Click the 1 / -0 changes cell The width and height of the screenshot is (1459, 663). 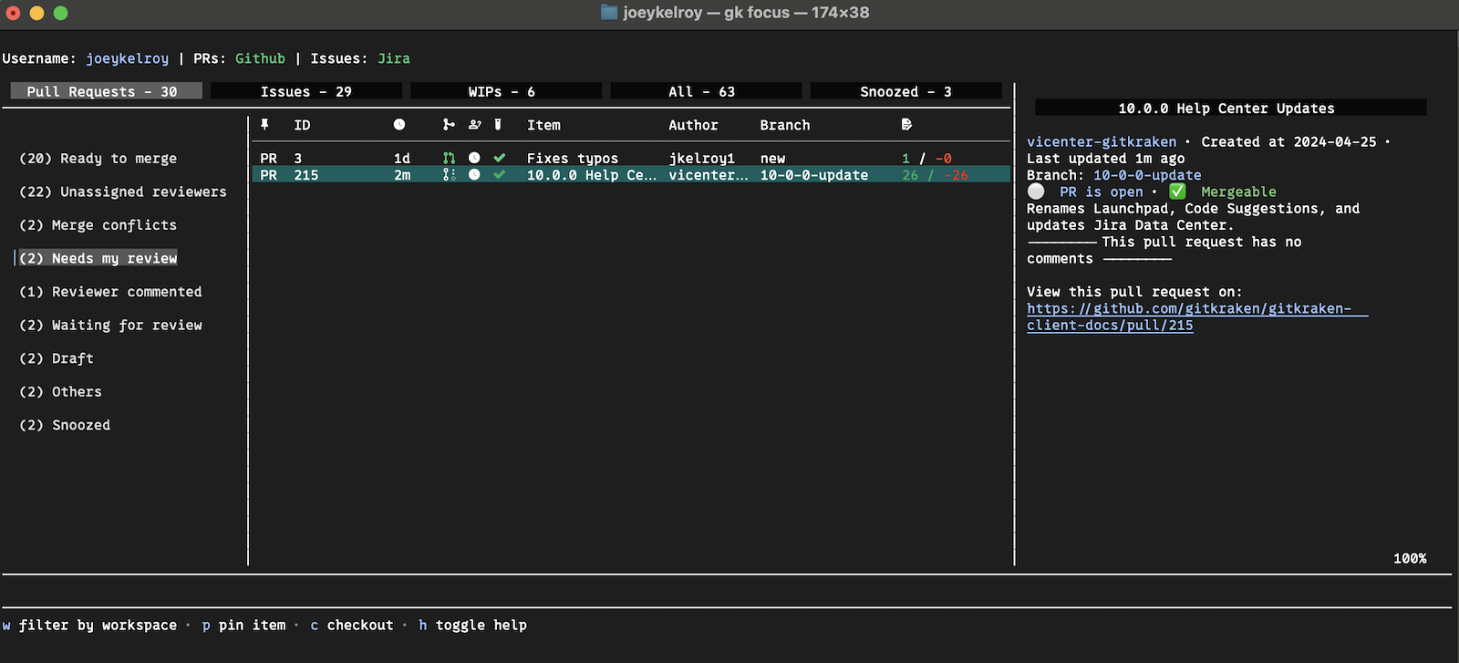[926, 159]
